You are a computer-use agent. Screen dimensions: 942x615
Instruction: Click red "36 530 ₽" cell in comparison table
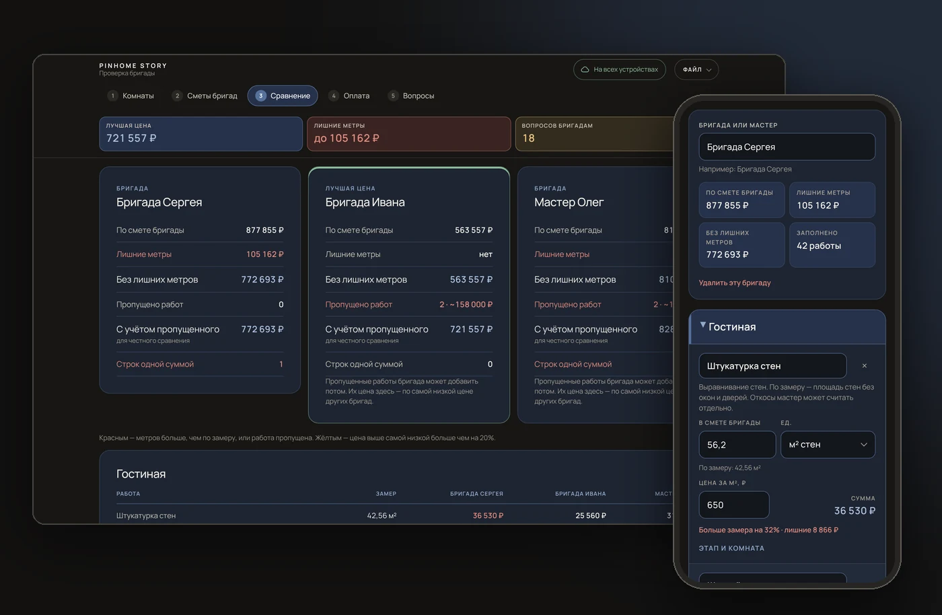point(488,515)
